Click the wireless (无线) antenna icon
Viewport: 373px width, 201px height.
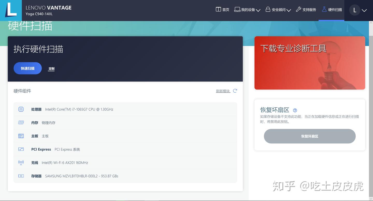21,162
